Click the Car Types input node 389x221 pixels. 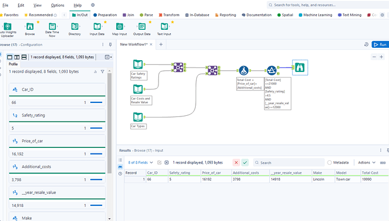point(138,117)
